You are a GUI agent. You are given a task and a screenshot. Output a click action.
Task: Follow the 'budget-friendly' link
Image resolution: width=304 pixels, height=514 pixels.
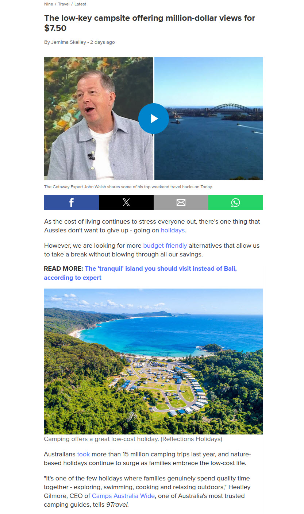(x=165, y=246)
